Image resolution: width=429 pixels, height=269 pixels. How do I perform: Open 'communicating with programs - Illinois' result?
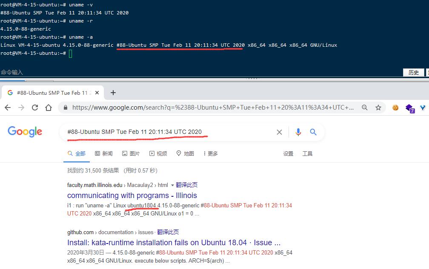(x=132, y=195)
